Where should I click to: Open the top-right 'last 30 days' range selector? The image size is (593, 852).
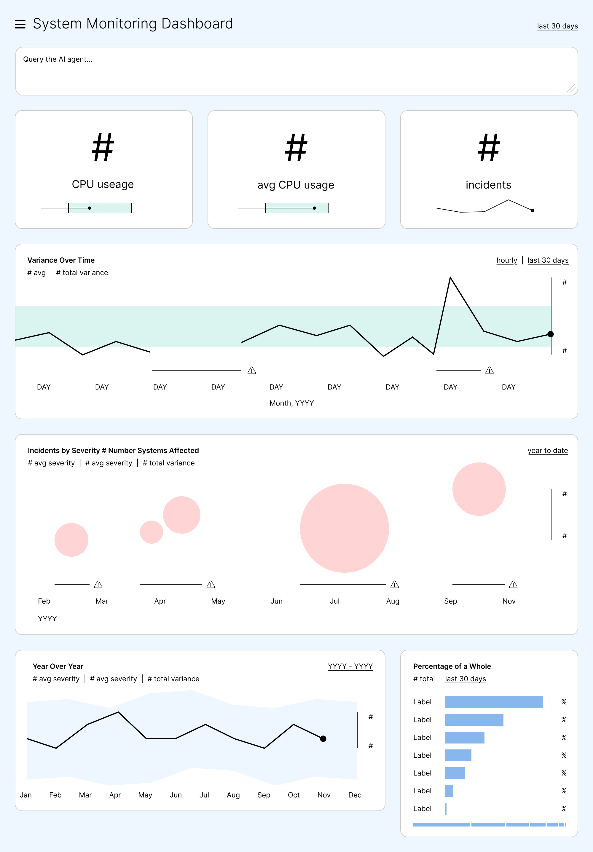[557, 26]
